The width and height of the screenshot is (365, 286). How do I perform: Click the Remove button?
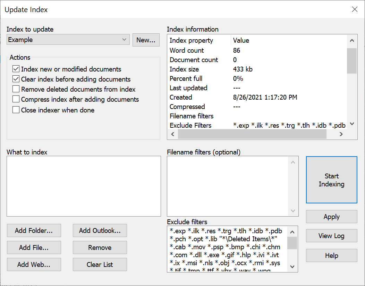100,247
